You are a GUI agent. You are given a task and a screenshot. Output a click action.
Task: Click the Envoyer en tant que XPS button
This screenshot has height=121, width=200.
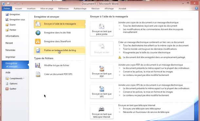pos(102,92)
